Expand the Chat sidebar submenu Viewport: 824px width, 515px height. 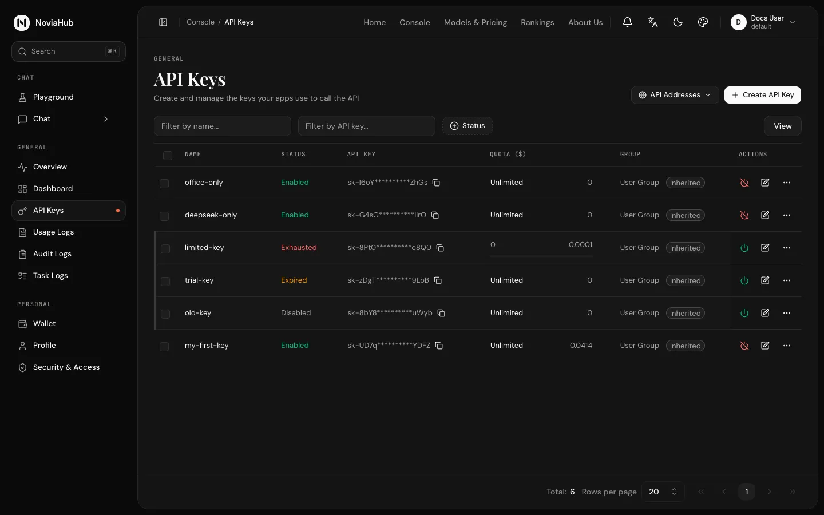click(x=106, y=119)
